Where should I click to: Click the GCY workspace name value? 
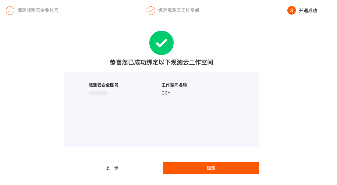click(x=166, y=93)
